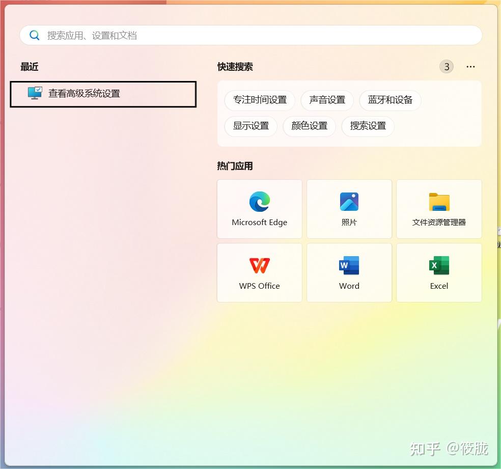Image resolution: width=501 pixels, height=469 pixels.
Task: Click the Word label text
Action: (x=349, y=286)
